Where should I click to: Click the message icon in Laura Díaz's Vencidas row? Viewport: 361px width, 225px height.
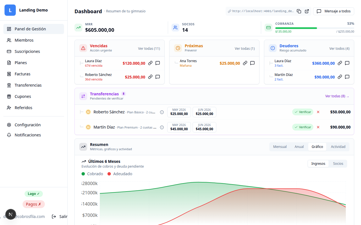158,63
